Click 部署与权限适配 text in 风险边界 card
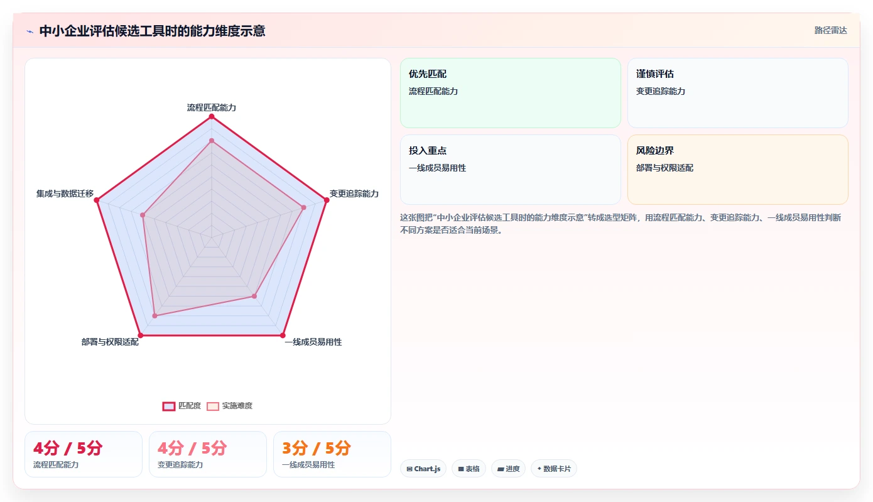 click(664, 168)
